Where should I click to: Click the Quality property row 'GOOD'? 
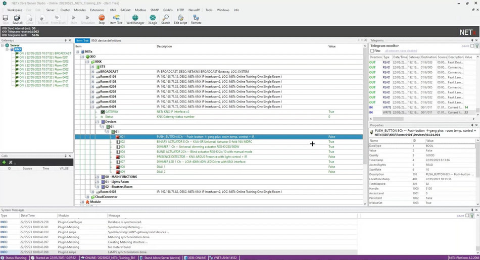click(x=422, y=155)
